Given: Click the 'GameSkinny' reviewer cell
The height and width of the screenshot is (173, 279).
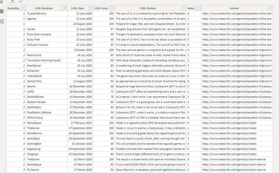Looking at the screenshot, I should 47,133.
